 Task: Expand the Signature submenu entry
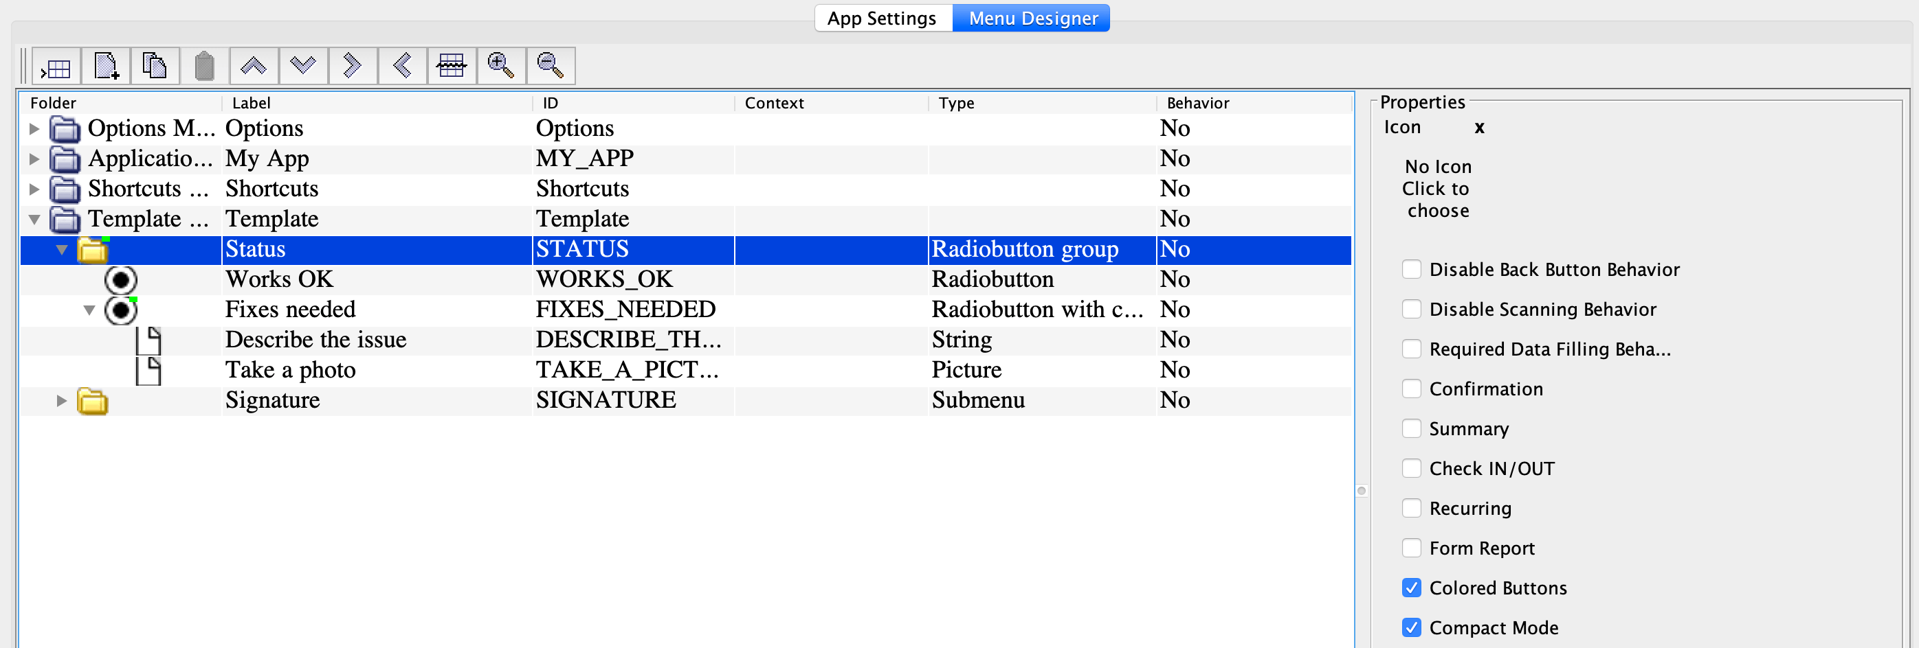[62, 400]
